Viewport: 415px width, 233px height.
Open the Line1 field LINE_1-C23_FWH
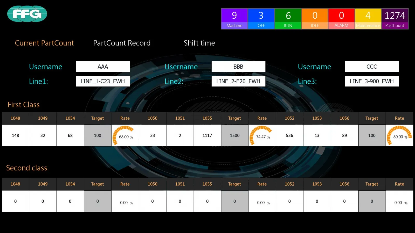tap(103, 81)
